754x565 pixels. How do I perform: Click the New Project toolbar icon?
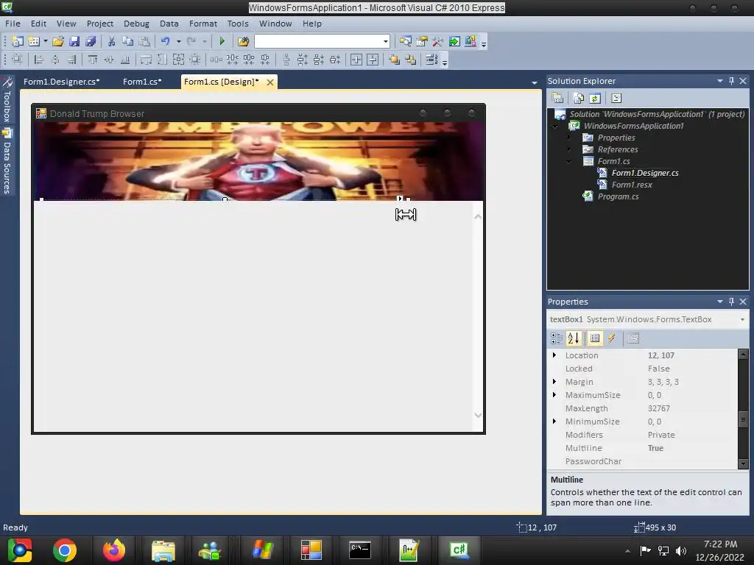pos(18,41)
